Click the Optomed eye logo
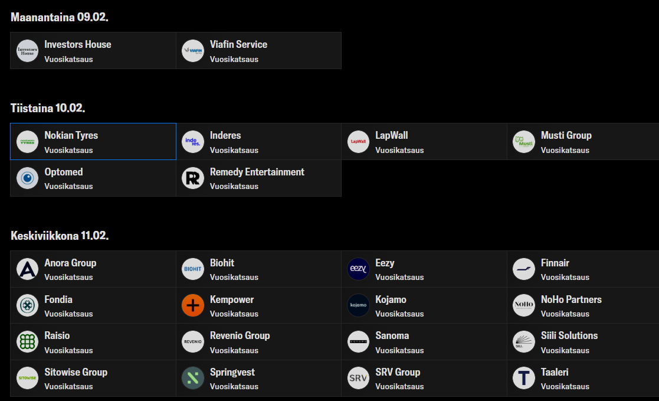 pos(27,178)
